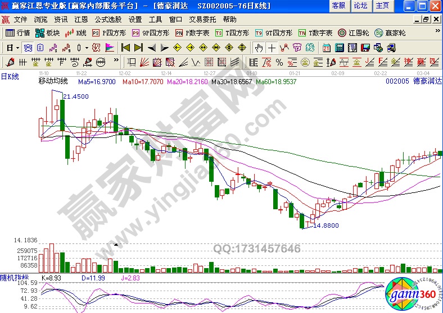Open the 交易委托 menu
Image resolution: width=443 pixels, height=313 pixels.
click(x=202, y=20)
